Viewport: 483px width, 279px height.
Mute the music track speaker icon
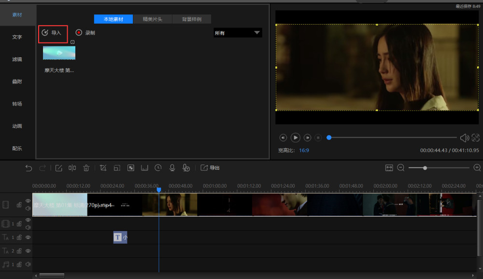point(28,265)
